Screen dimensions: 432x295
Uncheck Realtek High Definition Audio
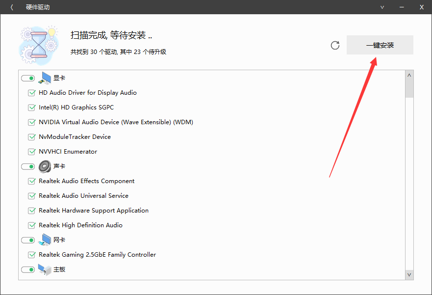pyautogui.click(x=32, y=225)
